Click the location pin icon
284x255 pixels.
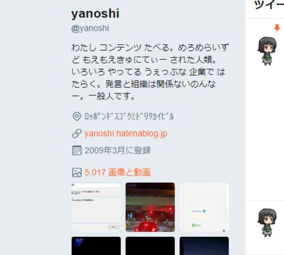coord(77,116)
